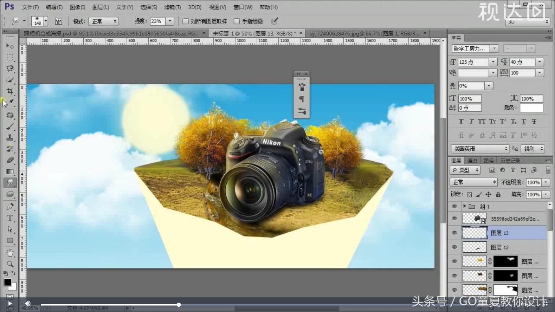The width and height of the screenshot is (555, 312).
Task: Hide the 图层 12 layer
Action: 454,247
